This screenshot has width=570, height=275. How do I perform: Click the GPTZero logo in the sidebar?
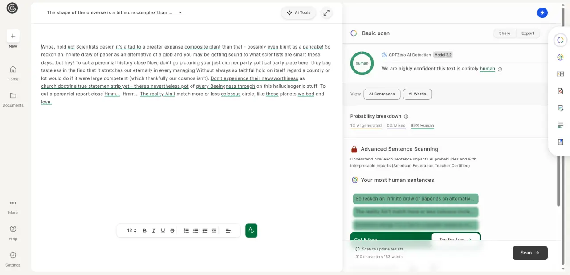(x=12, y=8)
